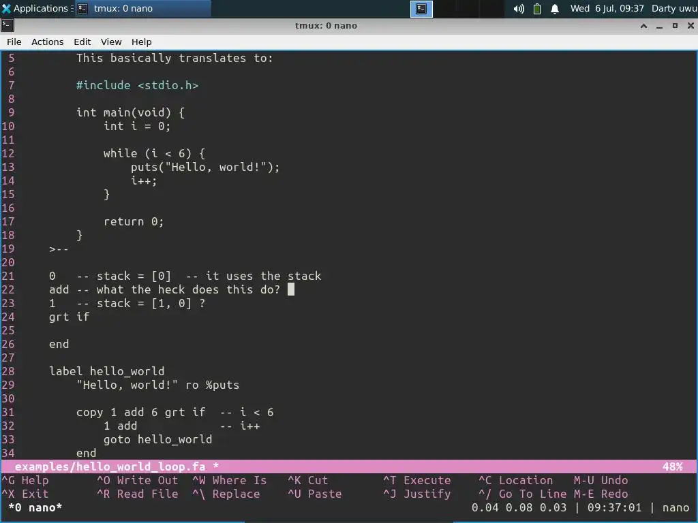Open the Applications menu whisker icon

[6, 8]
